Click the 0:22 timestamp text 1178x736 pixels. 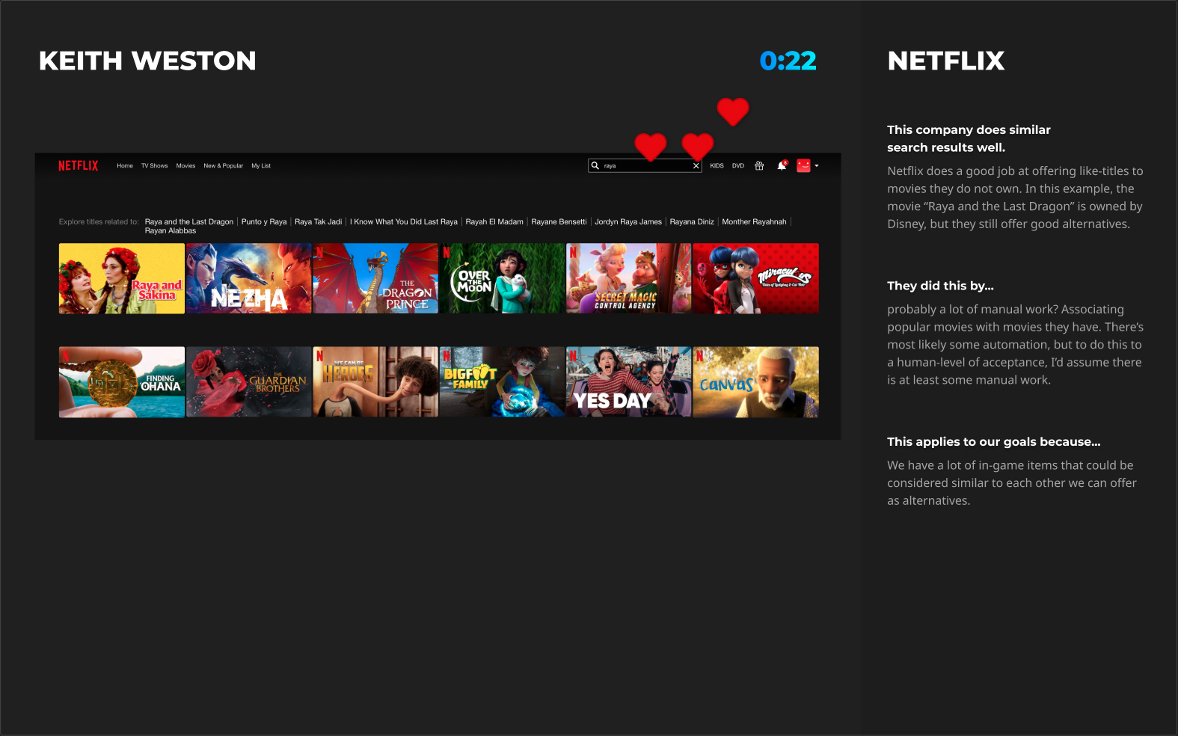pyautogui.click(x=788, y=61)
